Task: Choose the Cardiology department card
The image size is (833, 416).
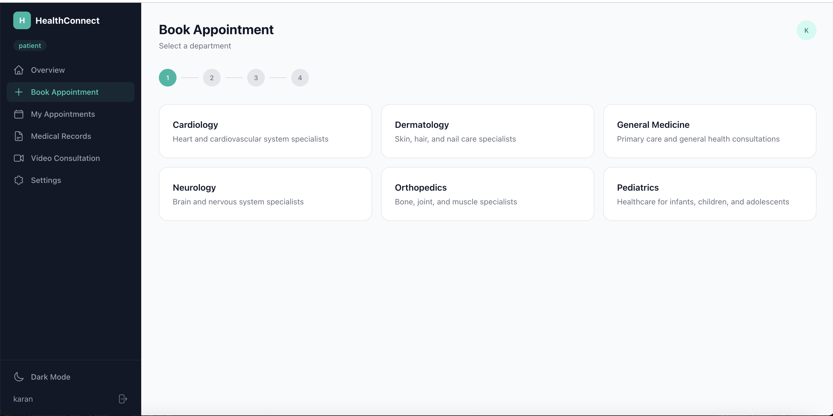Action: 265,131
